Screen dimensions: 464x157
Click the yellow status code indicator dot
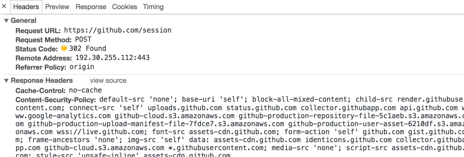pyautogui.click(x=64, y=48)
